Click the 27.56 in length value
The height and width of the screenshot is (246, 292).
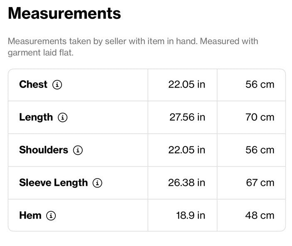tap(187, 117)
